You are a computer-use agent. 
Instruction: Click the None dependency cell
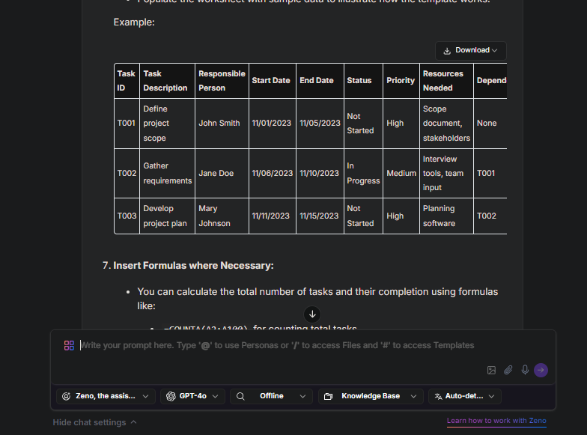tap(490, 123)
